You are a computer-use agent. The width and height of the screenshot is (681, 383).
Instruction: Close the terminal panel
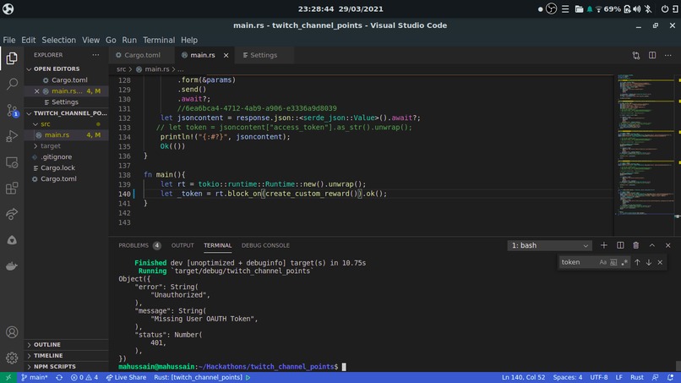pos(668,245)
